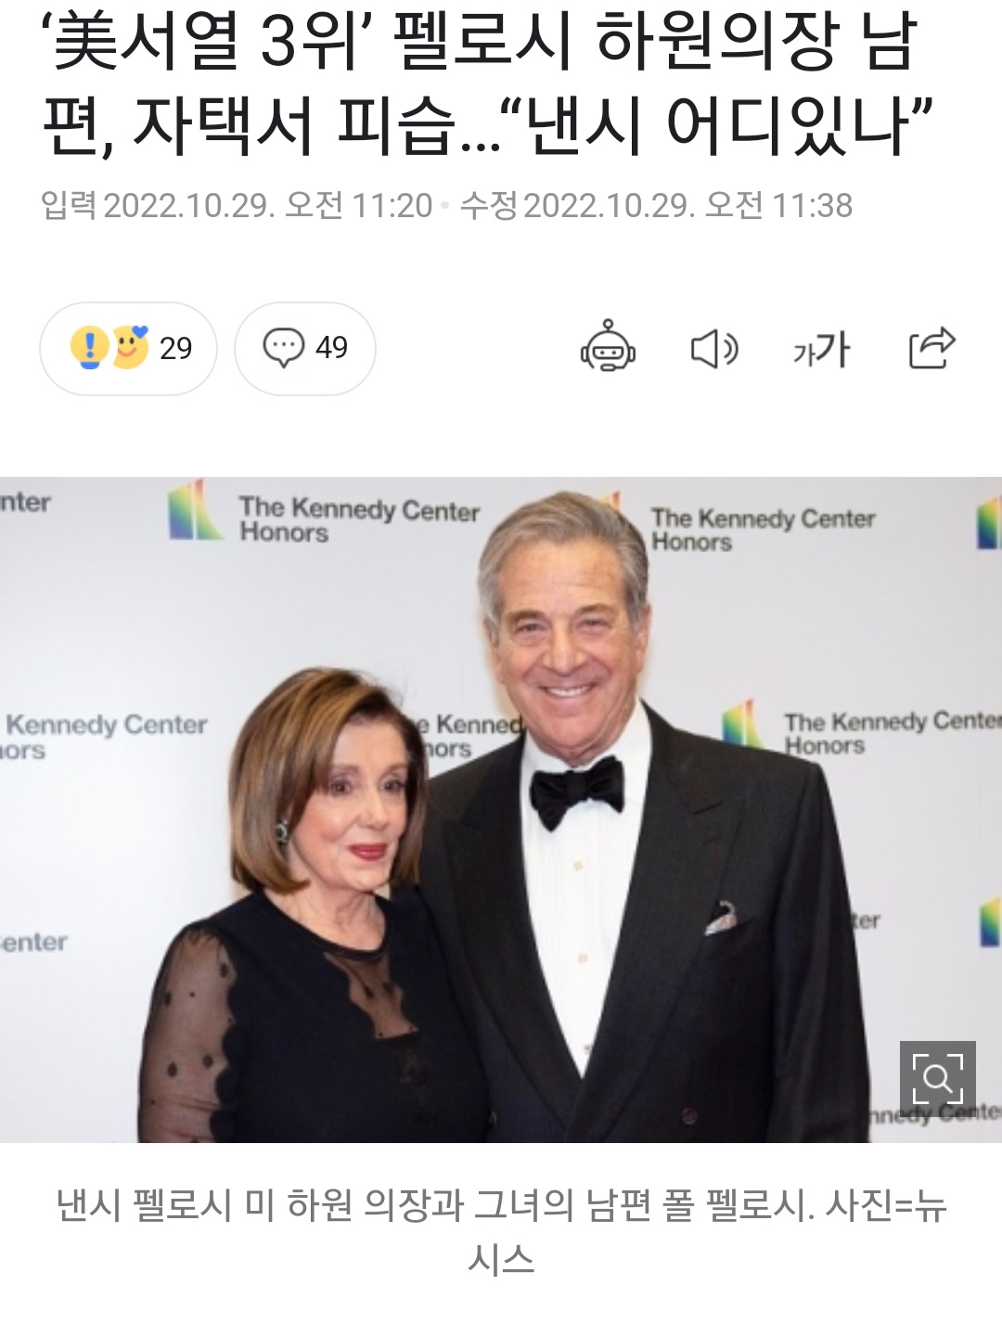Open font size settings via 가가 icon

tap(821, 350)
